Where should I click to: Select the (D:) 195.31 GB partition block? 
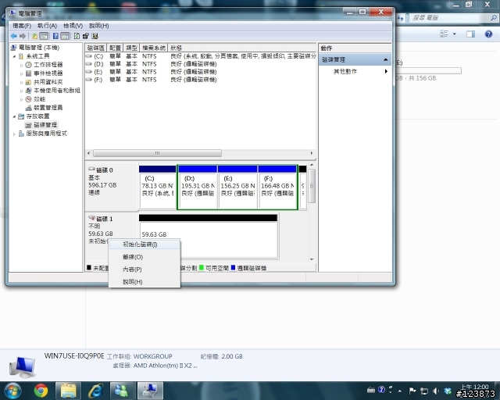[x=198, y=187]
